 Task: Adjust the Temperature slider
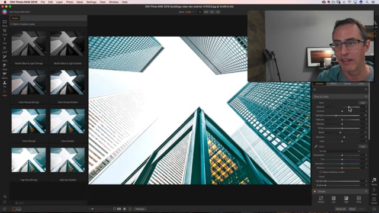coord(342,155)
